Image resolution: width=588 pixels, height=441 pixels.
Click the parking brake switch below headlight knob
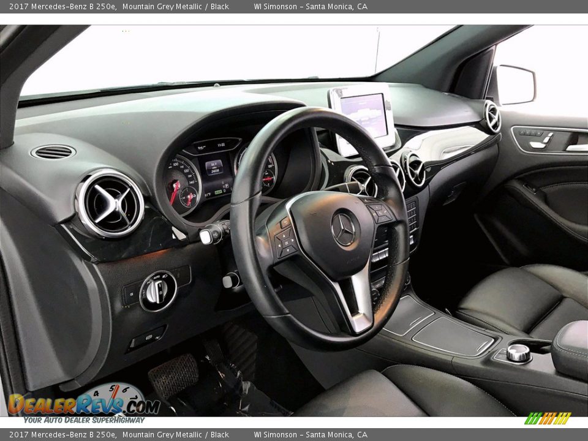(x=147, y=337)
